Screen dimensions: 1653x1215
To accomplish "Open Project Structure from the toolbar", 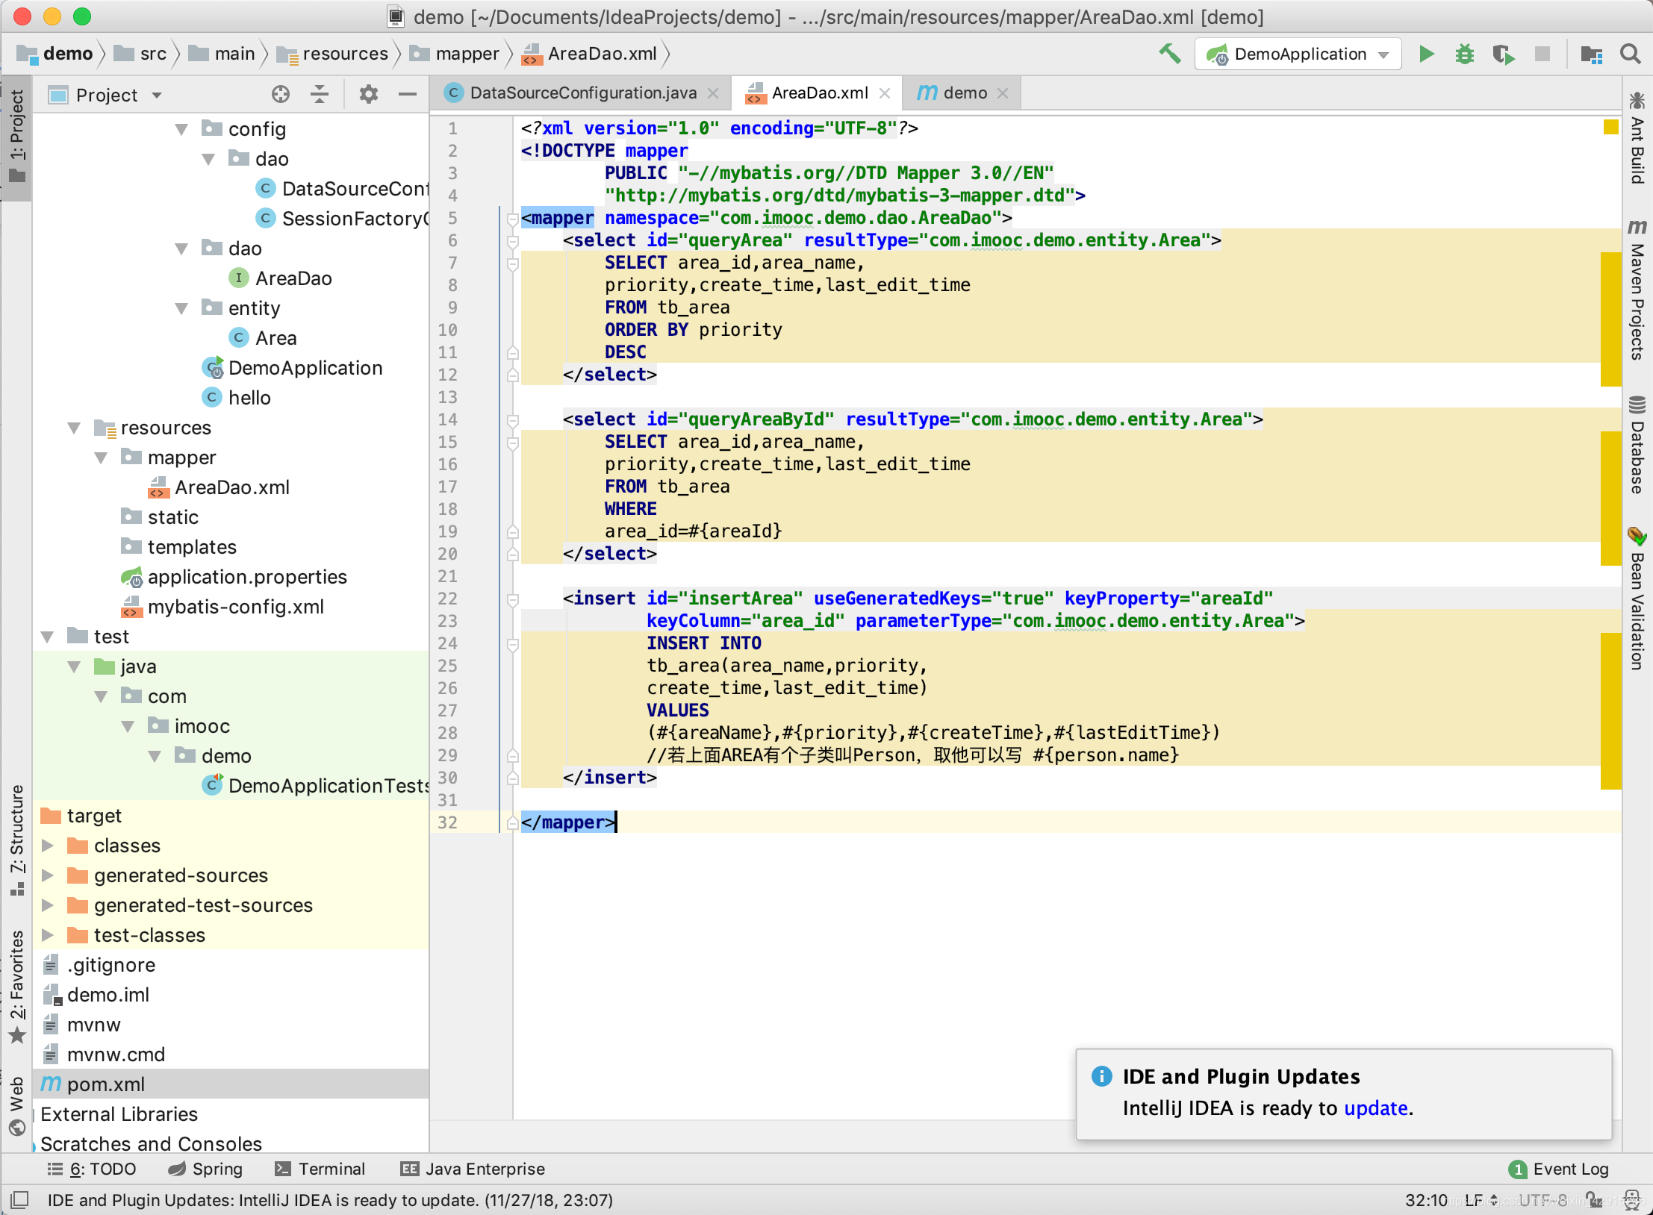I will (1591, 54).
